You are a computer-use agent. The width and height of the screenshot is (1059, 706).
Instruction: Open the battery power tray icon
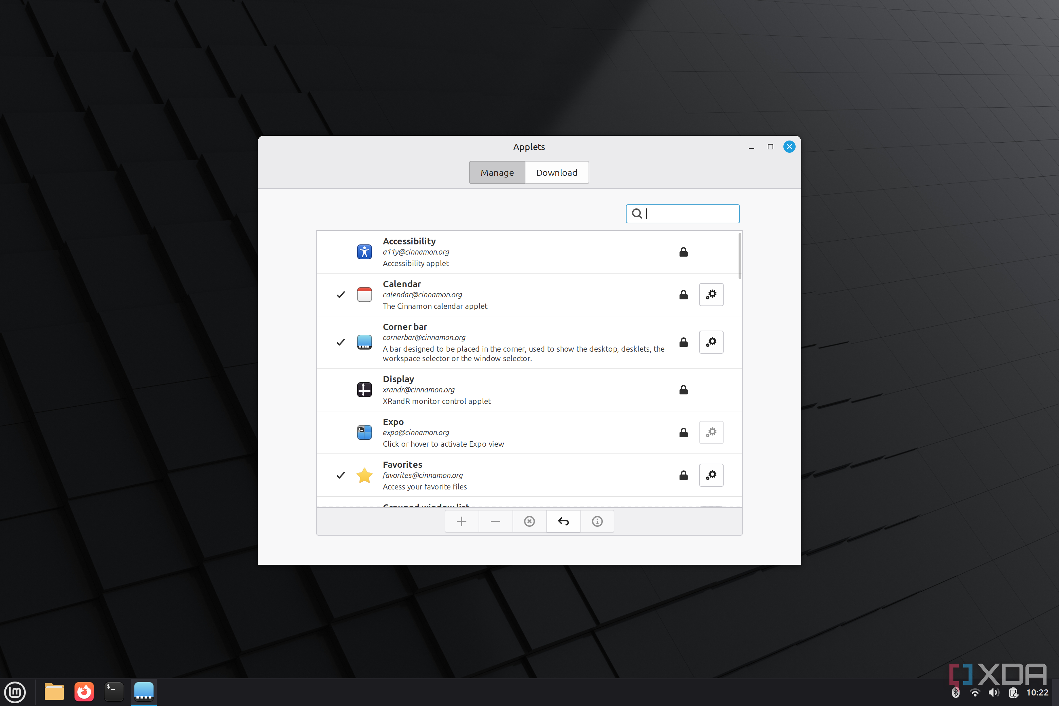1013,692
